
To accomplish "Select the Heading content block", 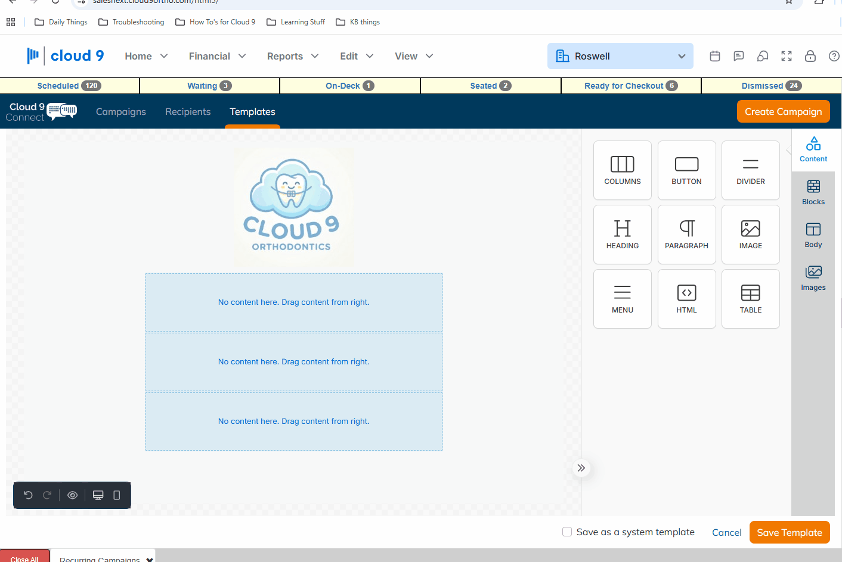I will pos(623,235).
